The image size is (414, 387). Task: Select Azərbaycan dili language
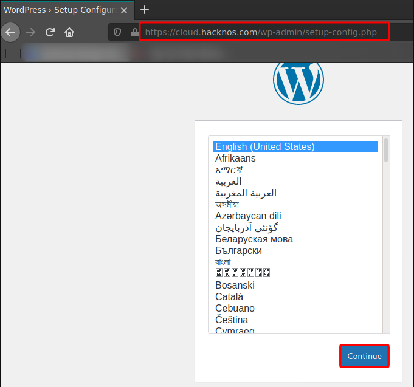(295, 216)
